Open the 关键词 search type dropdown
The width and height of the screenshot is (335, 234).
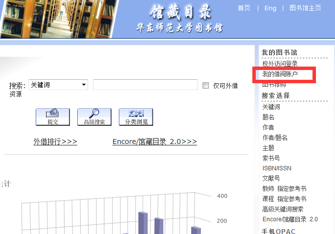(58, 85)
